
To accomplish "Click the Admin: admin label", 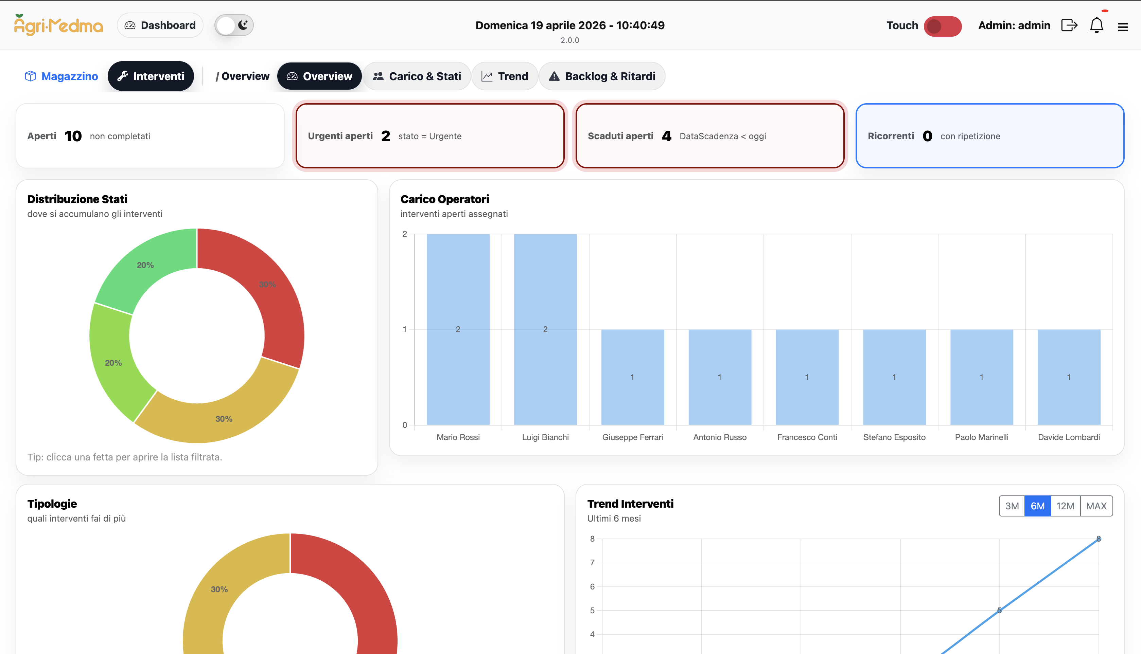I will tap(1014, 25).
